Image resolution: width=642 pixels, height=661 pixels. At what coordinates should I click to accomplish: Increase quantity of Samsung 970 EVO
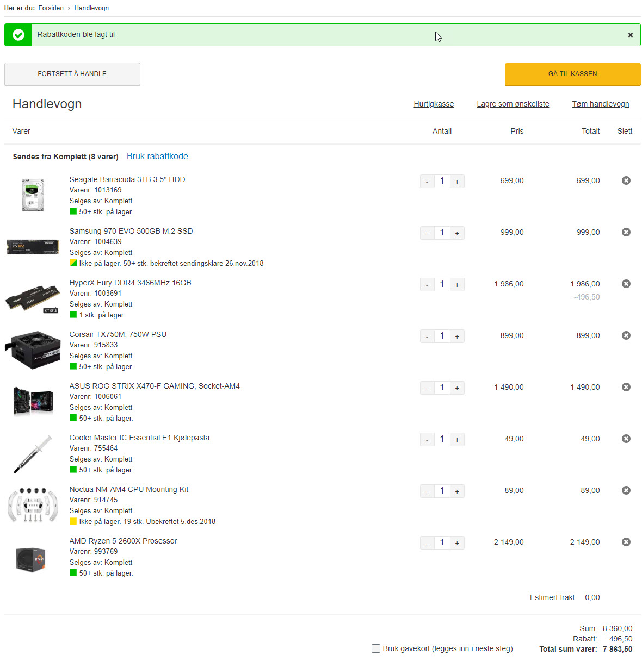457,233
